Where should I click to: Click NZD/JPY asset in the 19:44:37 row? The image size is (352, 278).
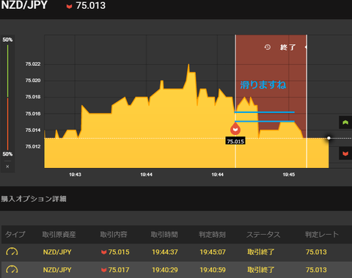pos(57,252)
